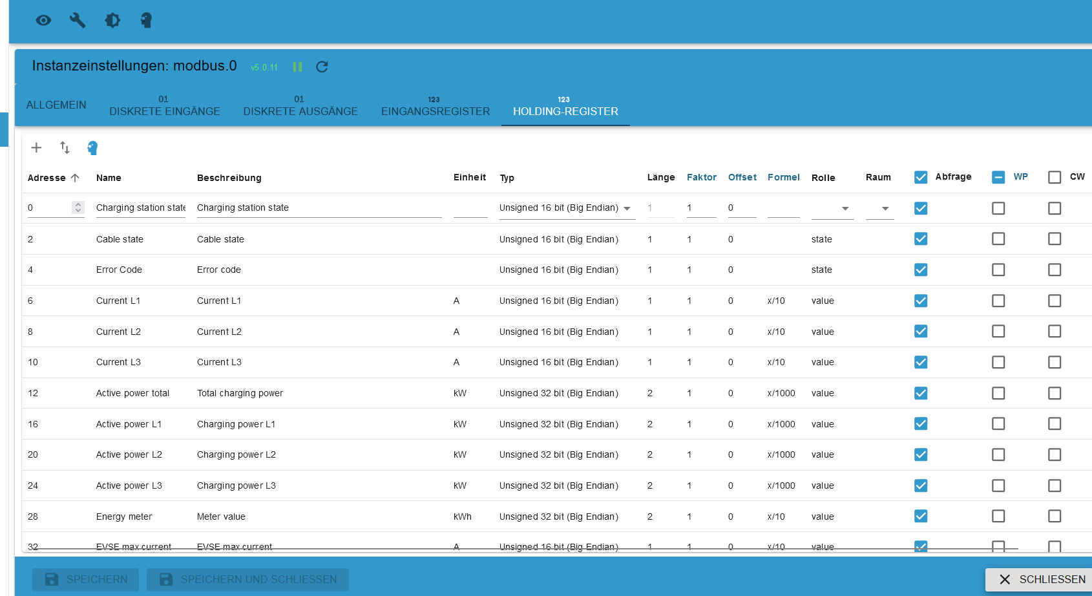Click the Beschreibung field of first row
Viewport: 1092px width, 596px height.
[x=319, y=208]
